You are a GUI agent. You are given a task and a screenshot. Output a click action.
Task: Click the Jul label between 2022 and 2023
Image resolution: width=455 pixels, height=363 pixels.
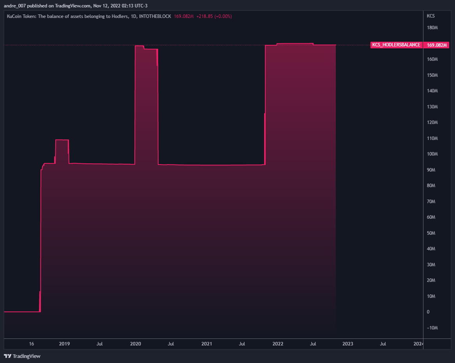click(313, 344)
